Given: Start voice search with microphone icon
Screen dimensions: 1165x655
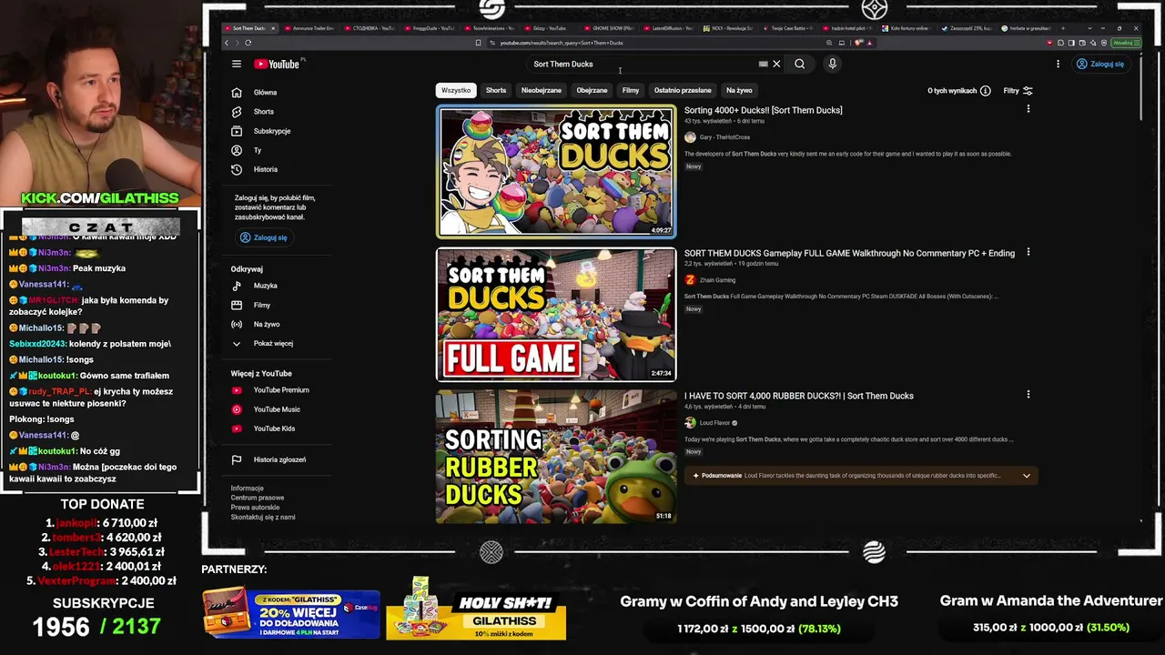Looking at the screenshot, I should [x=832, y=64].
